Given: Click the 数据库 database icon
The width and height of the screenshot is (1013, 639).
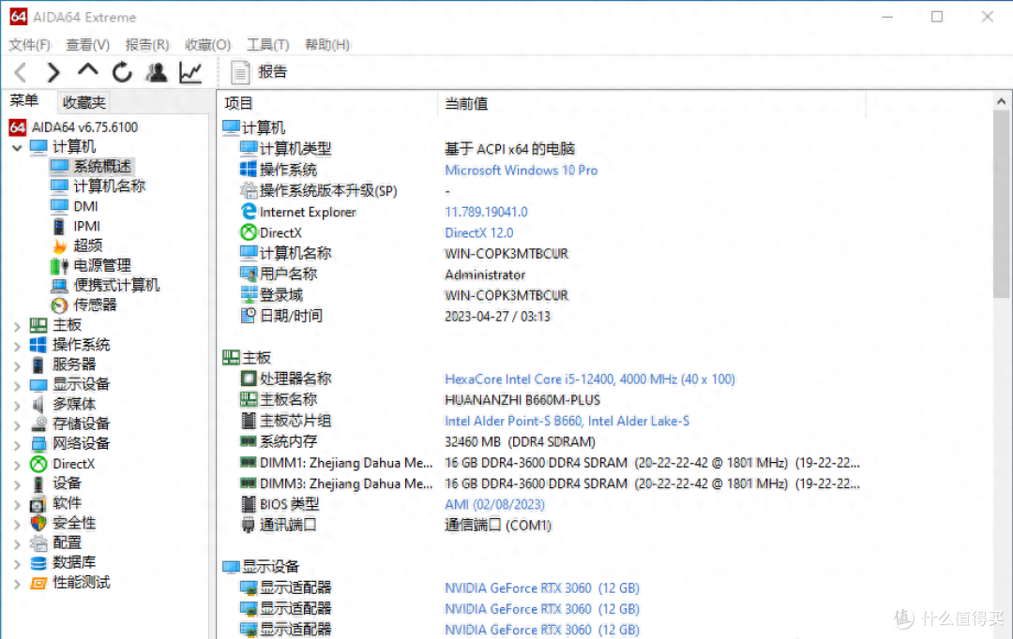Looking at the screenshot, I should pyautogui.click(x=38, y=563).
